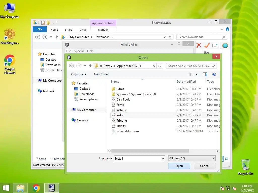Expand Downloads window address bar dropdown
The height and width of the screenshot is (193, 258).
(165, 37)
